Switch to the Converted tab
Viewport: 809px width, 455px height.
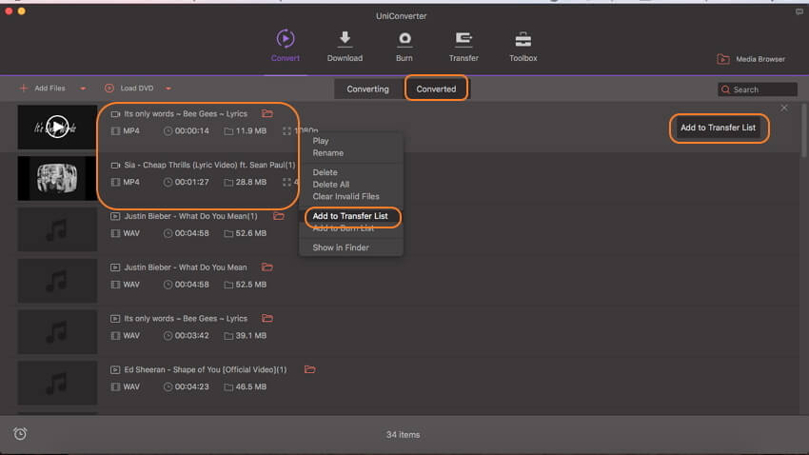coord(437,89)
